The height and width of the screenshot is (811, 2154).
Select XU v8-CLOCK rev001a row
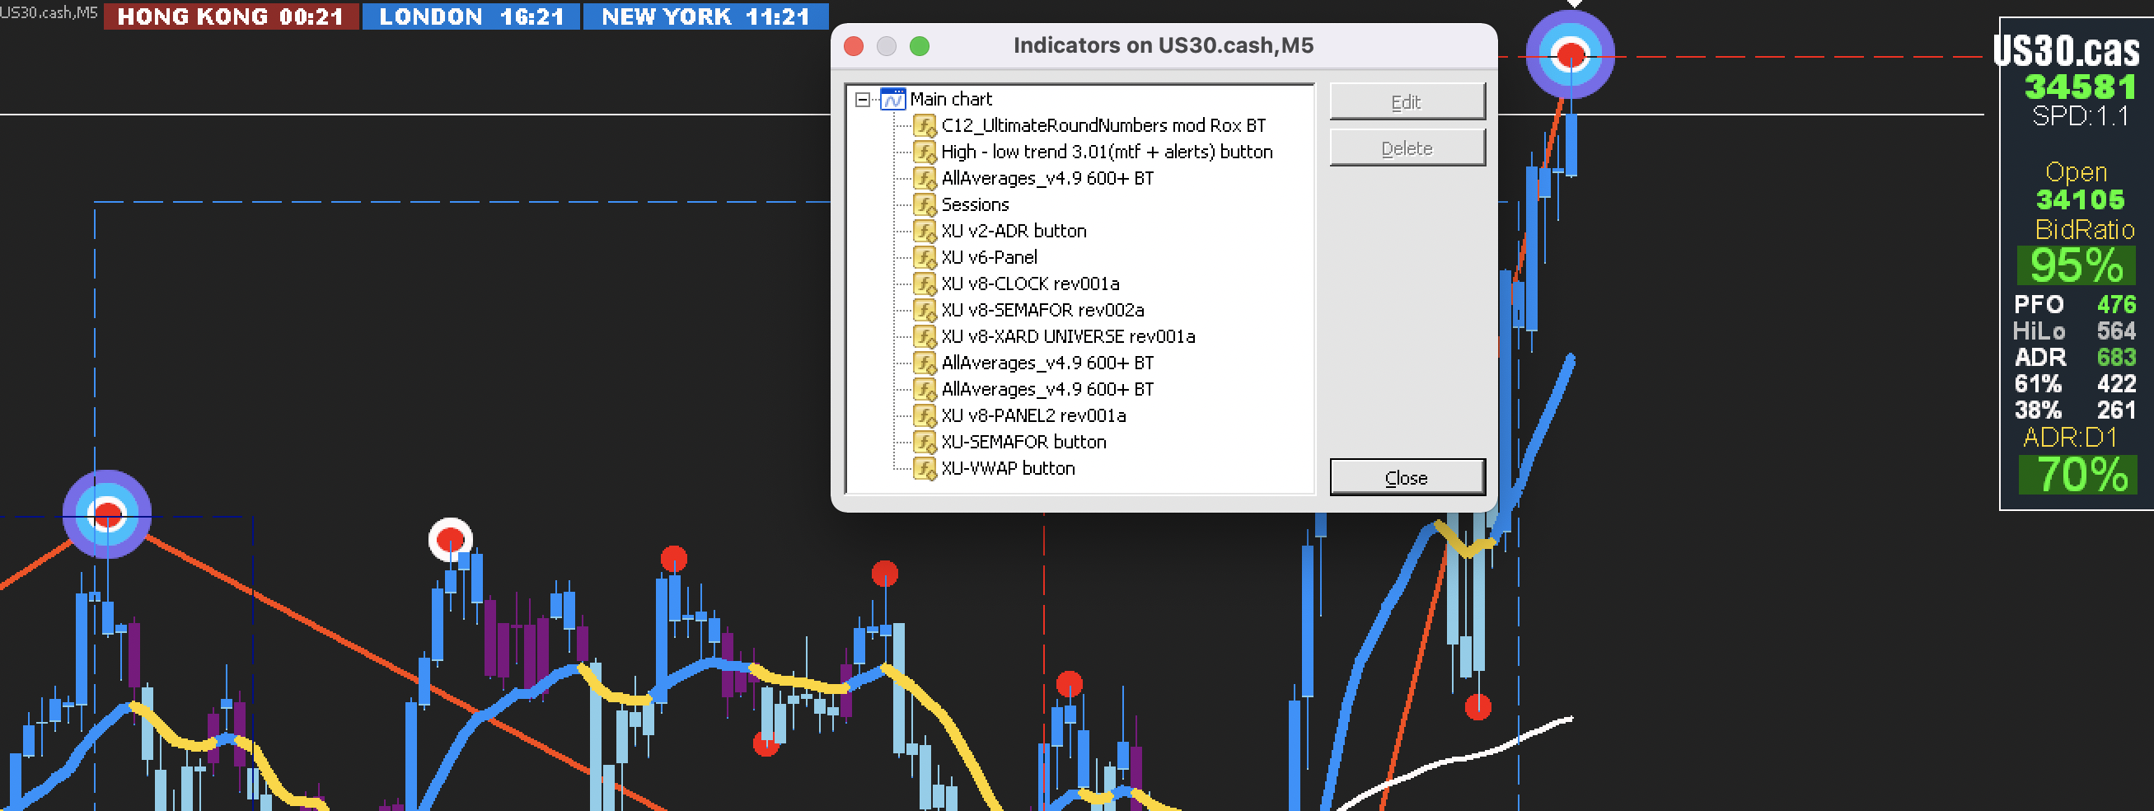[1029, 284]
